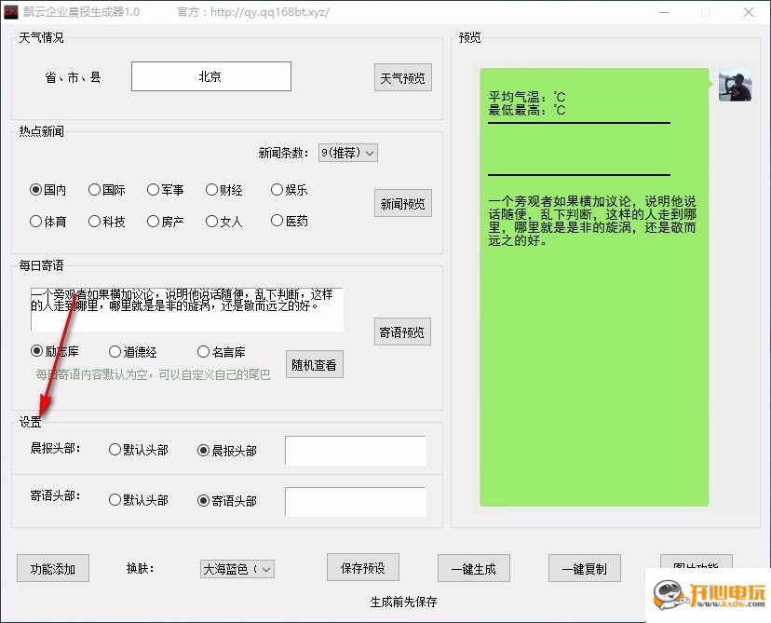Choose the 名言库 quote source
Viewport: 771px width, 623px height.
coord(222,352)
